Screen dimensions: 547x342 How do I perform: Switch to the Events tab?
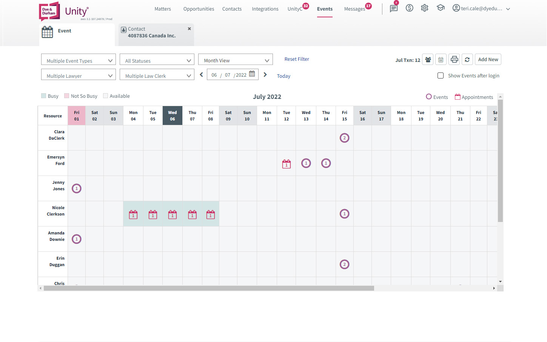tap(325, 9)
